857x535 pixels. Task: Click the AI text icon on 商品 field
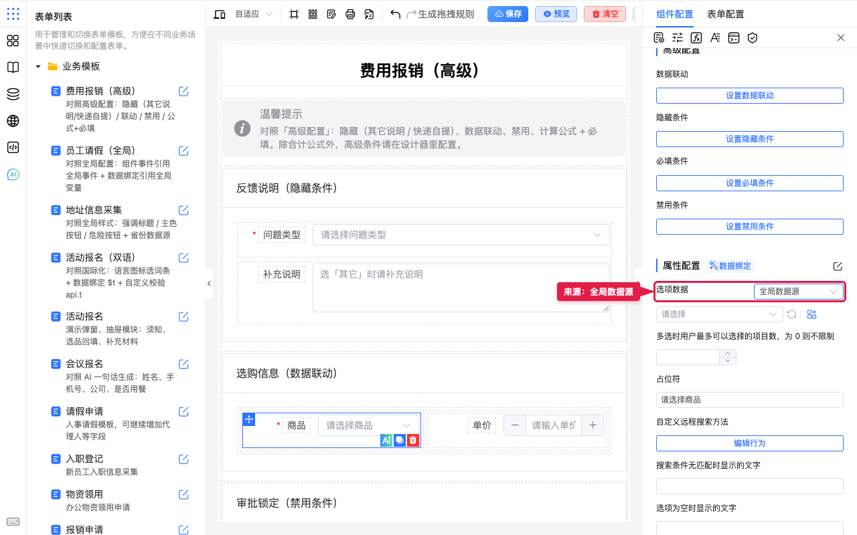(386, 440)
